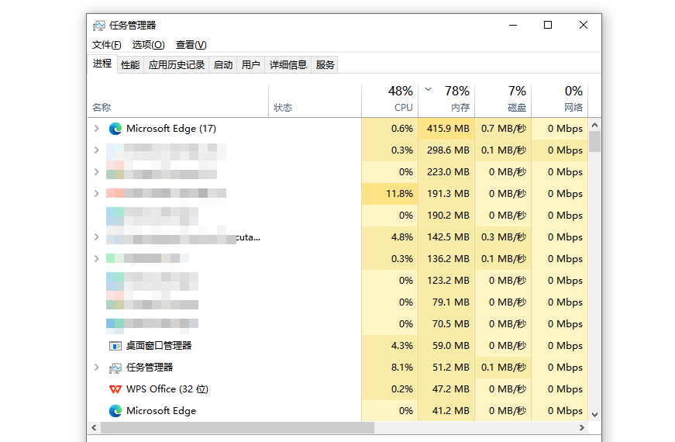Screen dimensions: 675x442
Task: Click the 8.1% CPU cell
Action: (390, 368)
